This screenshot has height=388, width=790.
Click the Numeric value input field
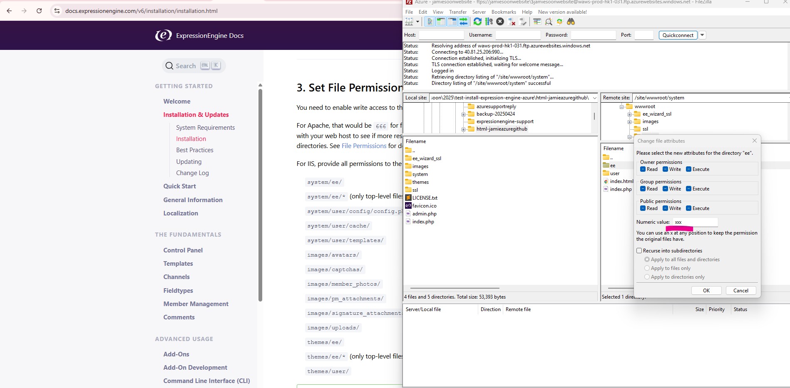click(696, 222)
